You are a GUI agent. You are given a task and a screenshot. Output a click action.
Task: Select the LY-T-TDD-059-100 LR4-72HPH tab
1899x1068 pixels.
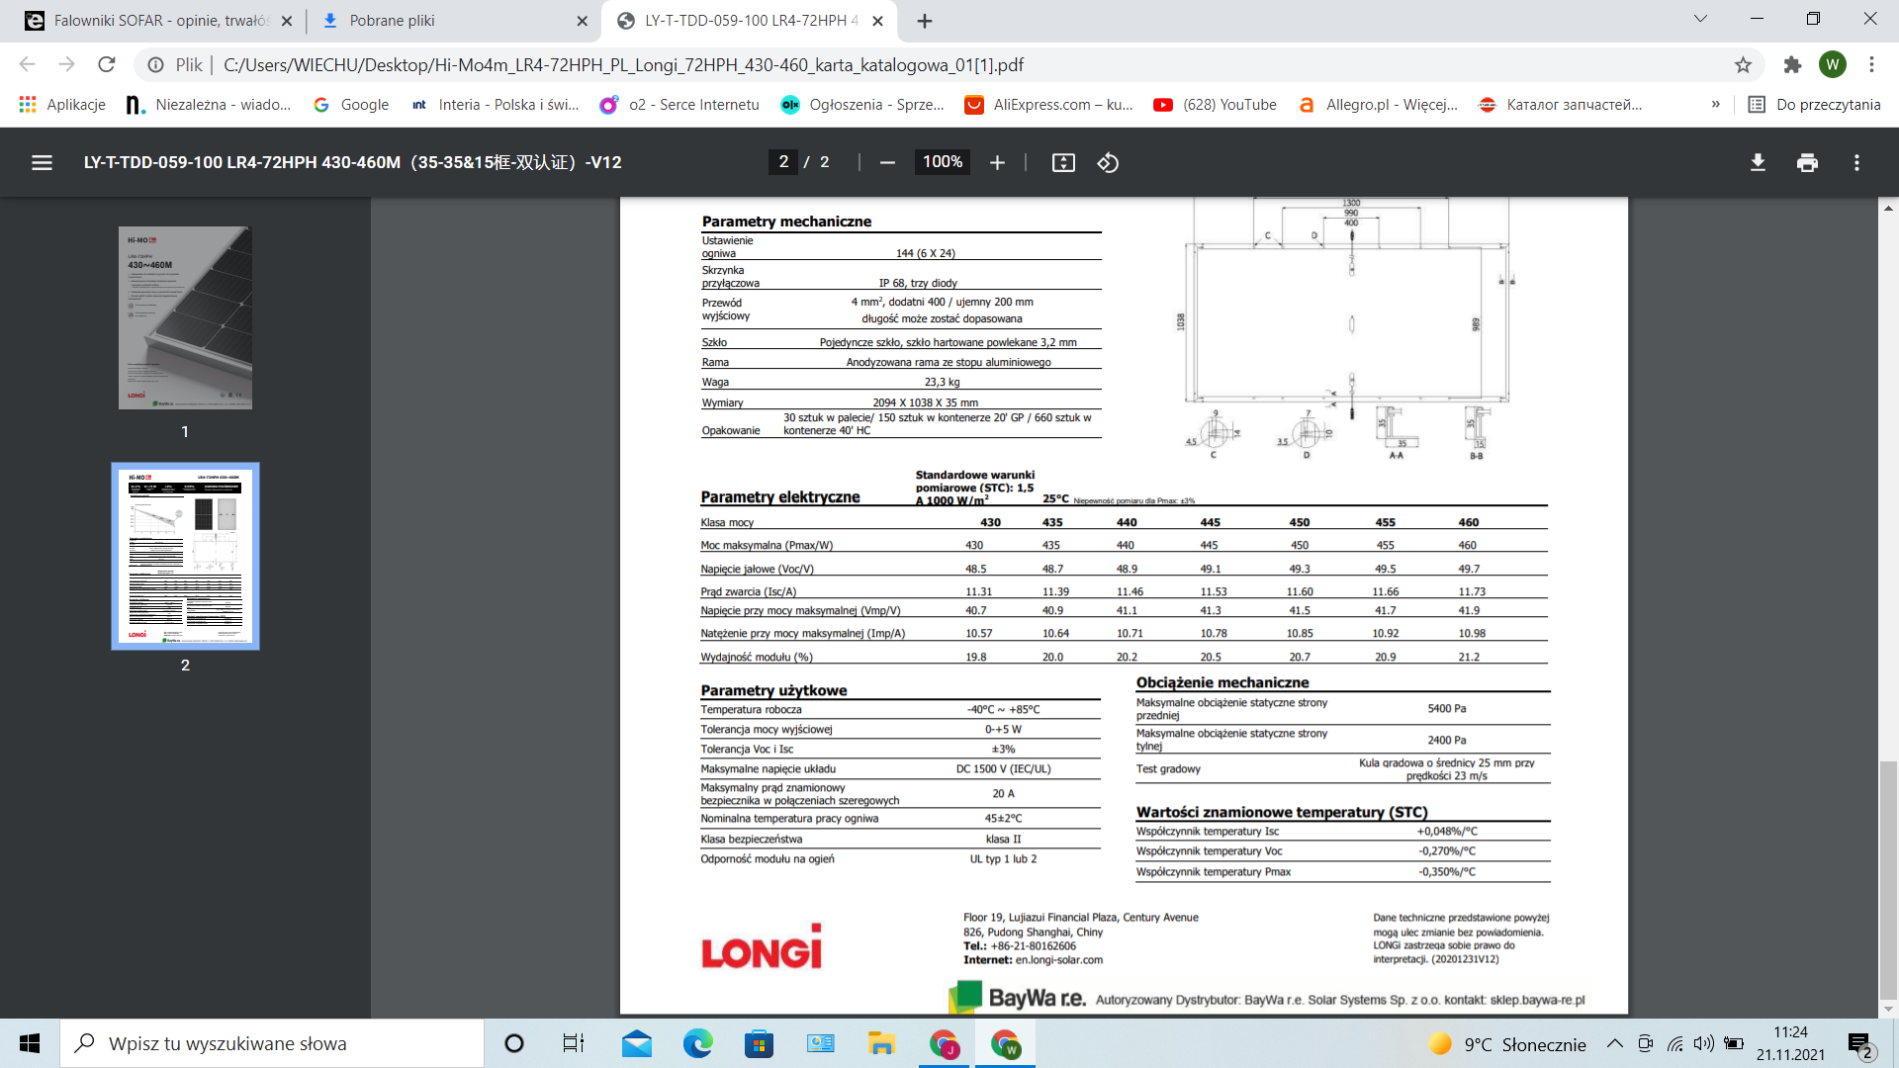(x=749, y=21)
